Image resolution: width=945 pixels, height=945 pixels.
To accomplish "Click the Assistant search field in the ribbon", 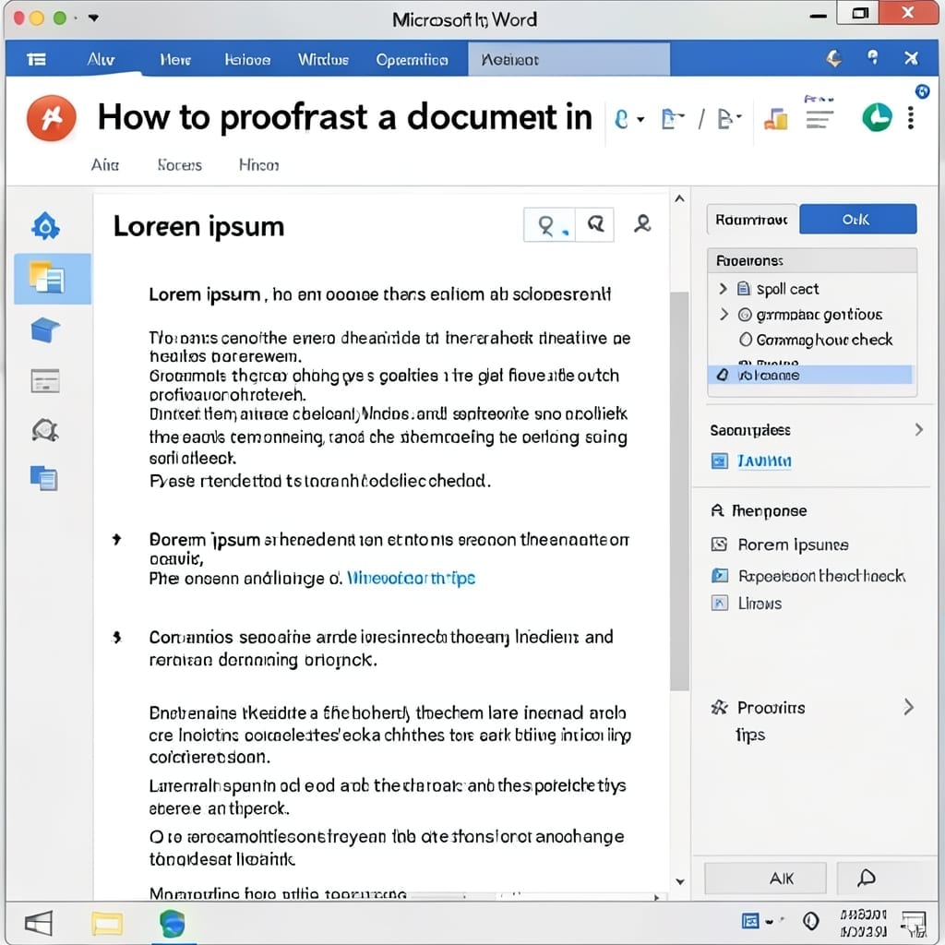I will [x=568, y=59].
